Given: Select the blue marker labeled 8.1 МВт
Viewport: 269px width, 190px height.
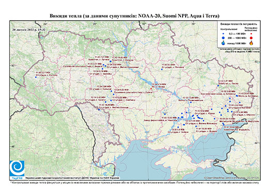Looking at the screenshot, I should 162,69.
